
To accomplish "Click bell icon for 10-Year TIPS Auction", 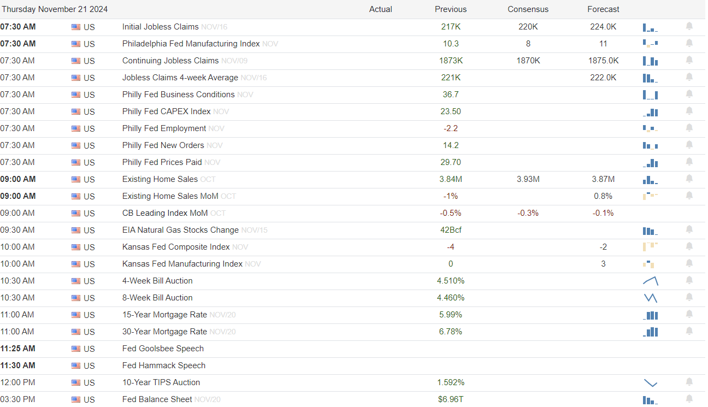I will 689,382.
